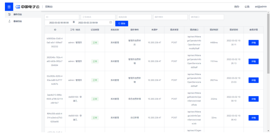Viewport: 272px width, 135px height.
Task: Click 正常 tag in the 4488ms row
Action: click(95, 43)
